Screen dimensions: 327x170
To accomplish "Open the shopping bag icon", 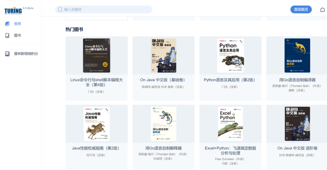I will coord(322,10).
